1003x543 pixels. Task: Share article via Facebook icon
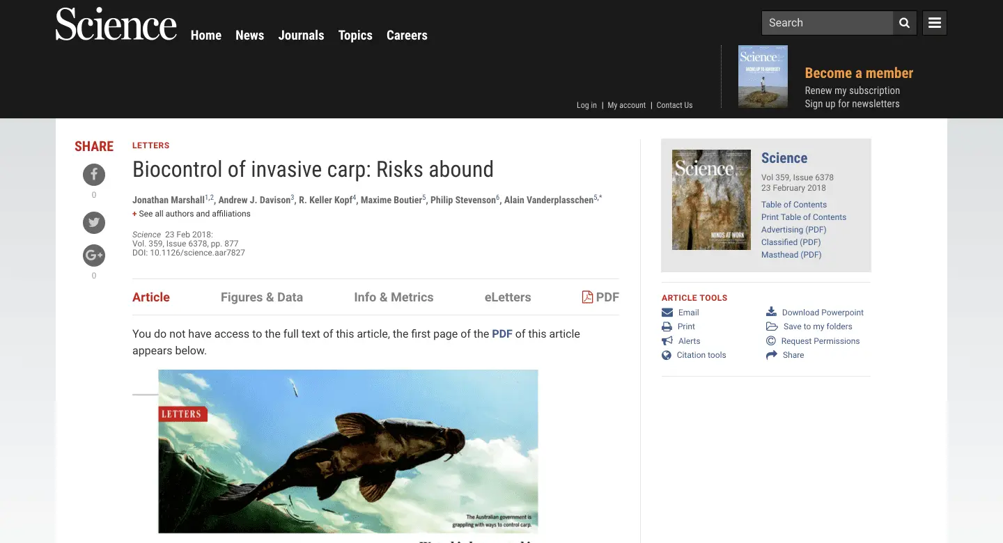[94, 175]
